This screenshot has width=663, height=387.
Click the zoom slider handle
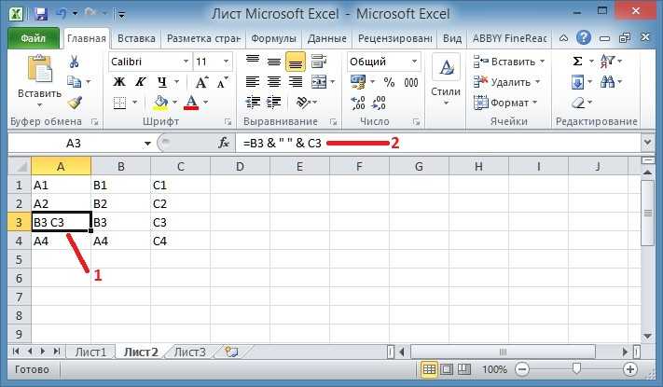pyautogui.click(x=576, y=368)
